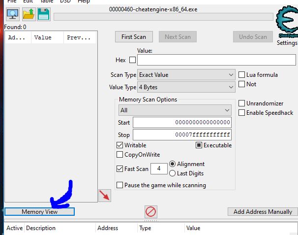This screenshot has width=298, height=235.
Task: Click the floppy disk save icon
Action: pos(43,14)
